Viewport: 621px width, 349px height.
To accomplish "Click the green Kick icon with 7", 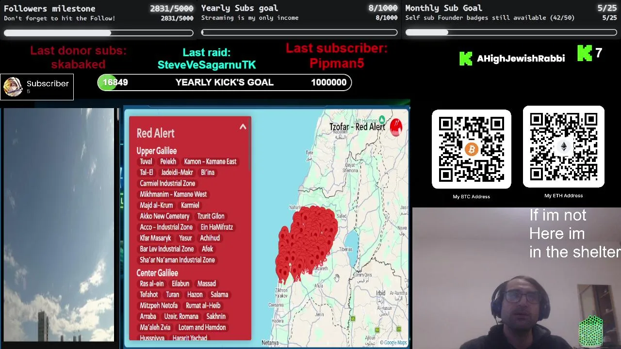I will tap(585, 53).
